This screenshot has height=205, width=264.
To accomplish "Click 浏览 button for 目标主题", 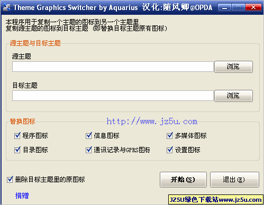I will (233, 96).
